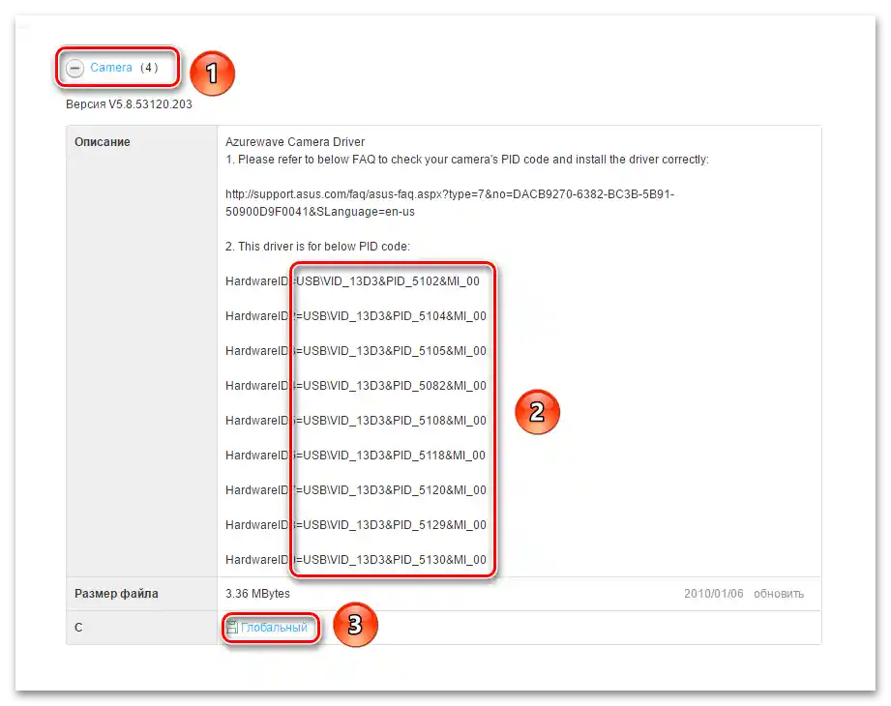
Task: Select hardware ID with PID_5082
Action: [x=356, y=386]
